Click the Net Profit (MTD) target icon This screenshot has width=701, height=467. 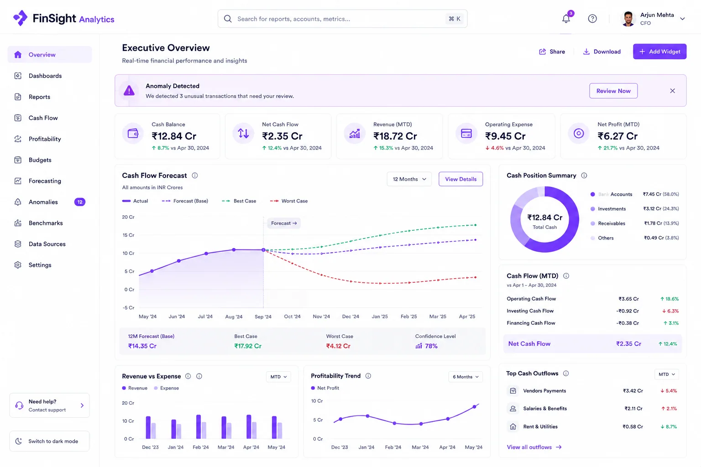tap(579, 134)
